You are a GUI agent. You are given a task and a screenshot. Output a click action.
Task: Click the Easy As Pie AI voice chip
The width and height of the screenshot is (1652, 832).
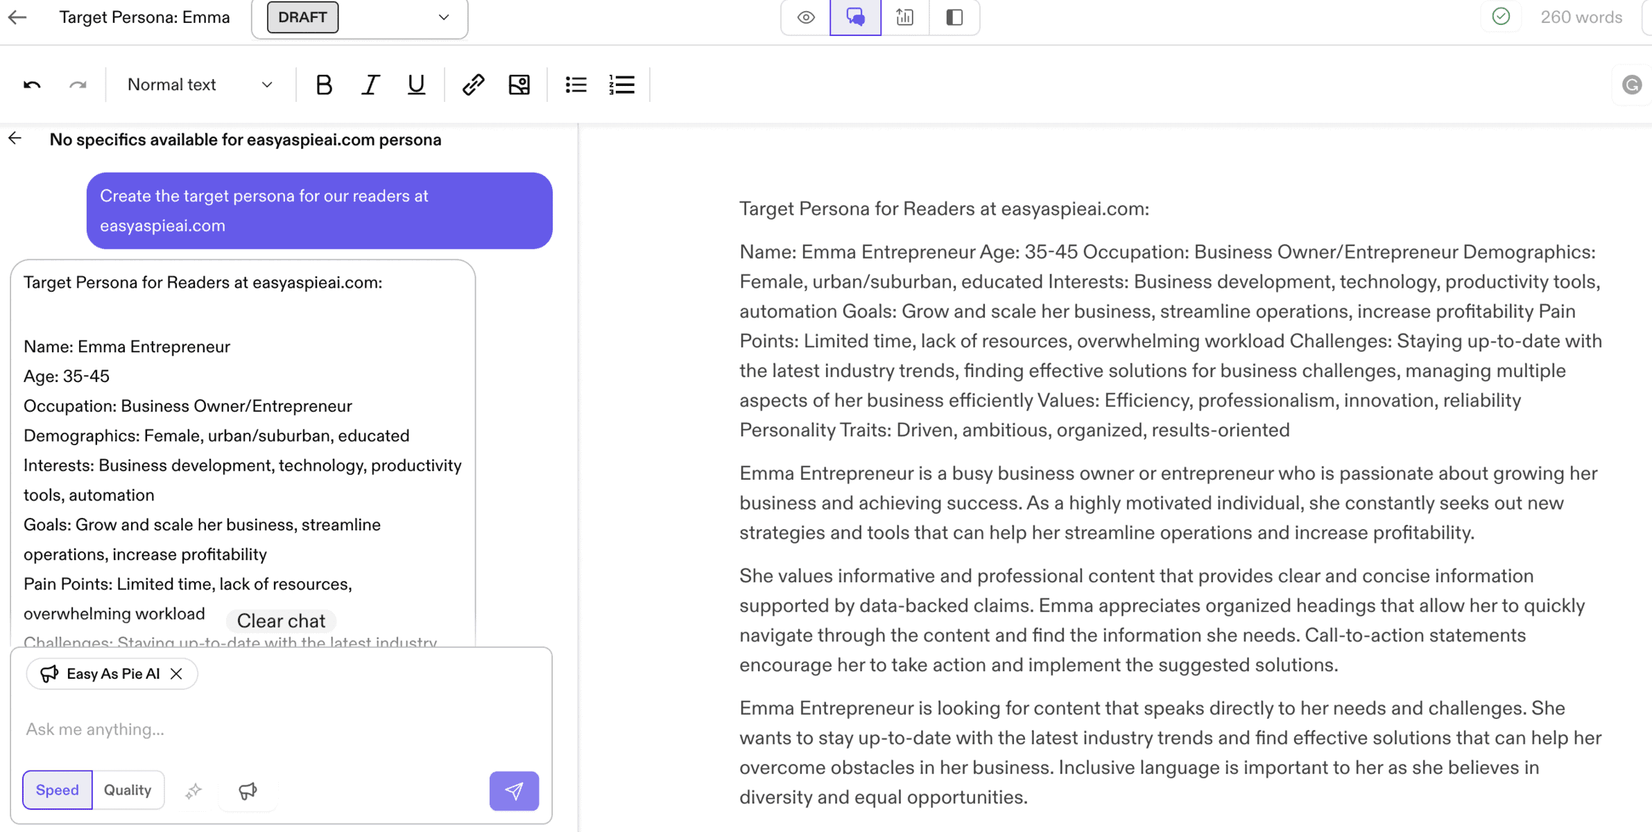pyautogui.click(x=112, y=674)
